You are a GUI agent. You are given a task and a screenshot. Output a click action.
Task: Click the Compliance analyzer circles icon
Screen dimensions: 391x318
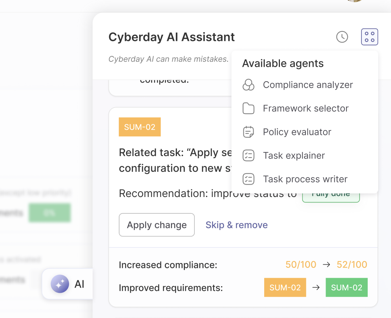248,85
